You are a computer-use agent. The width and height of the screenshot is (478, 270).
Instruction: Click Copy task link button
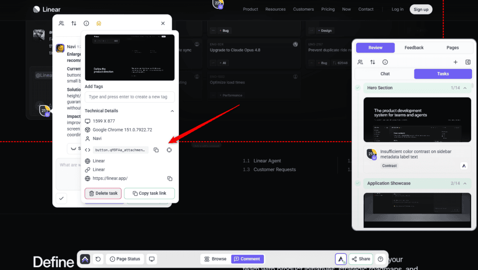click(x=149, y=194)
